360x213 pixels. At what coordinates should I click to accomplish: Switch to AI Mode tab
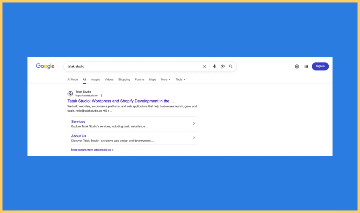click(x=72, y=80)
